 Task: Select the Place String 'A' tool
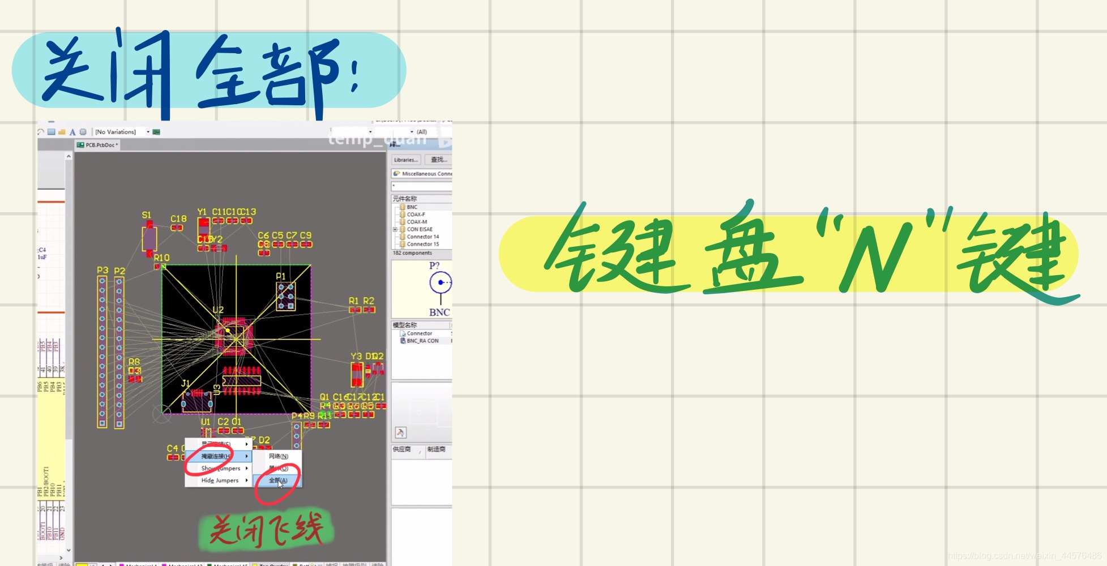(72, 132)
